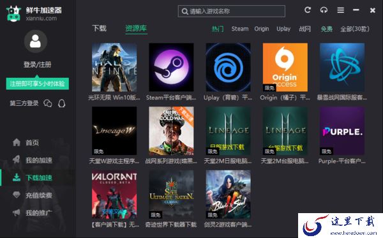Open the Origin Access thumbnail
Viewport: 383px width, 238px height.
285,67
